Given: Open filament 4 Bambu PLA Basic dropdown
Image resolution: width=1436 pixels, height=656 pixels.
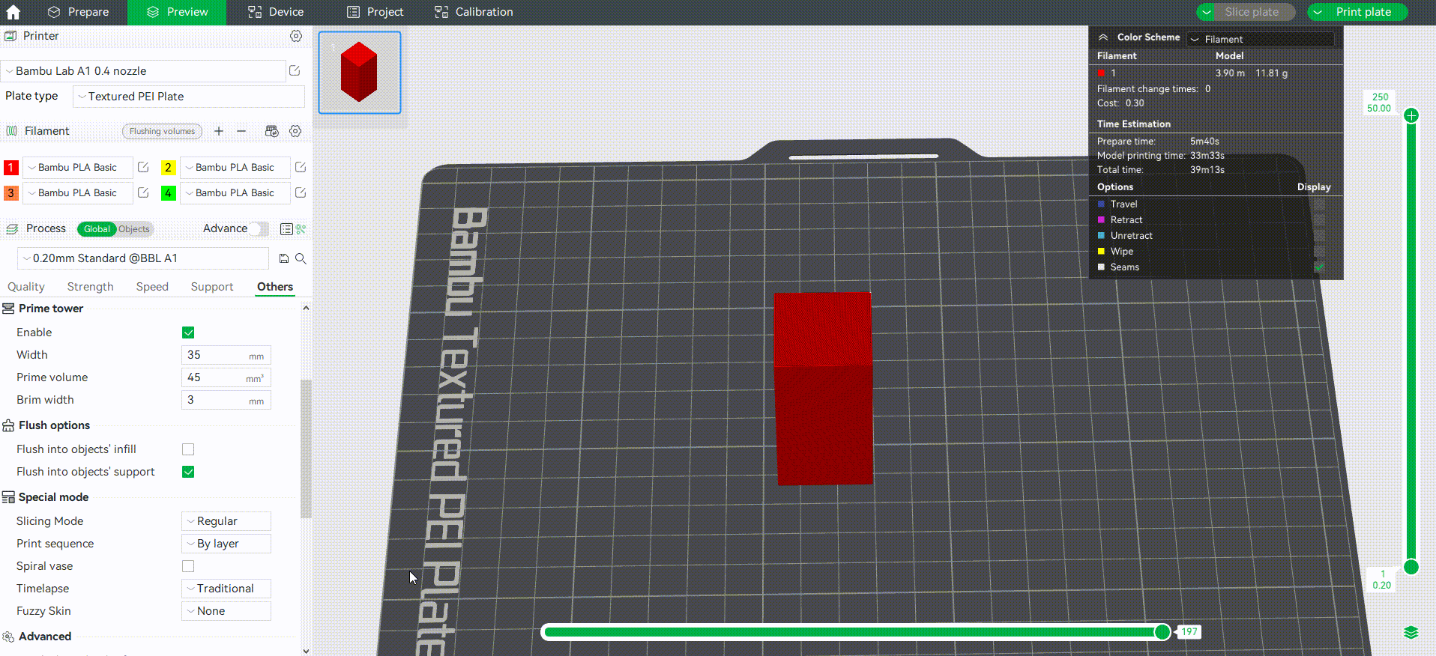Looking at the screenshot, I should click(x=235, y=192).
